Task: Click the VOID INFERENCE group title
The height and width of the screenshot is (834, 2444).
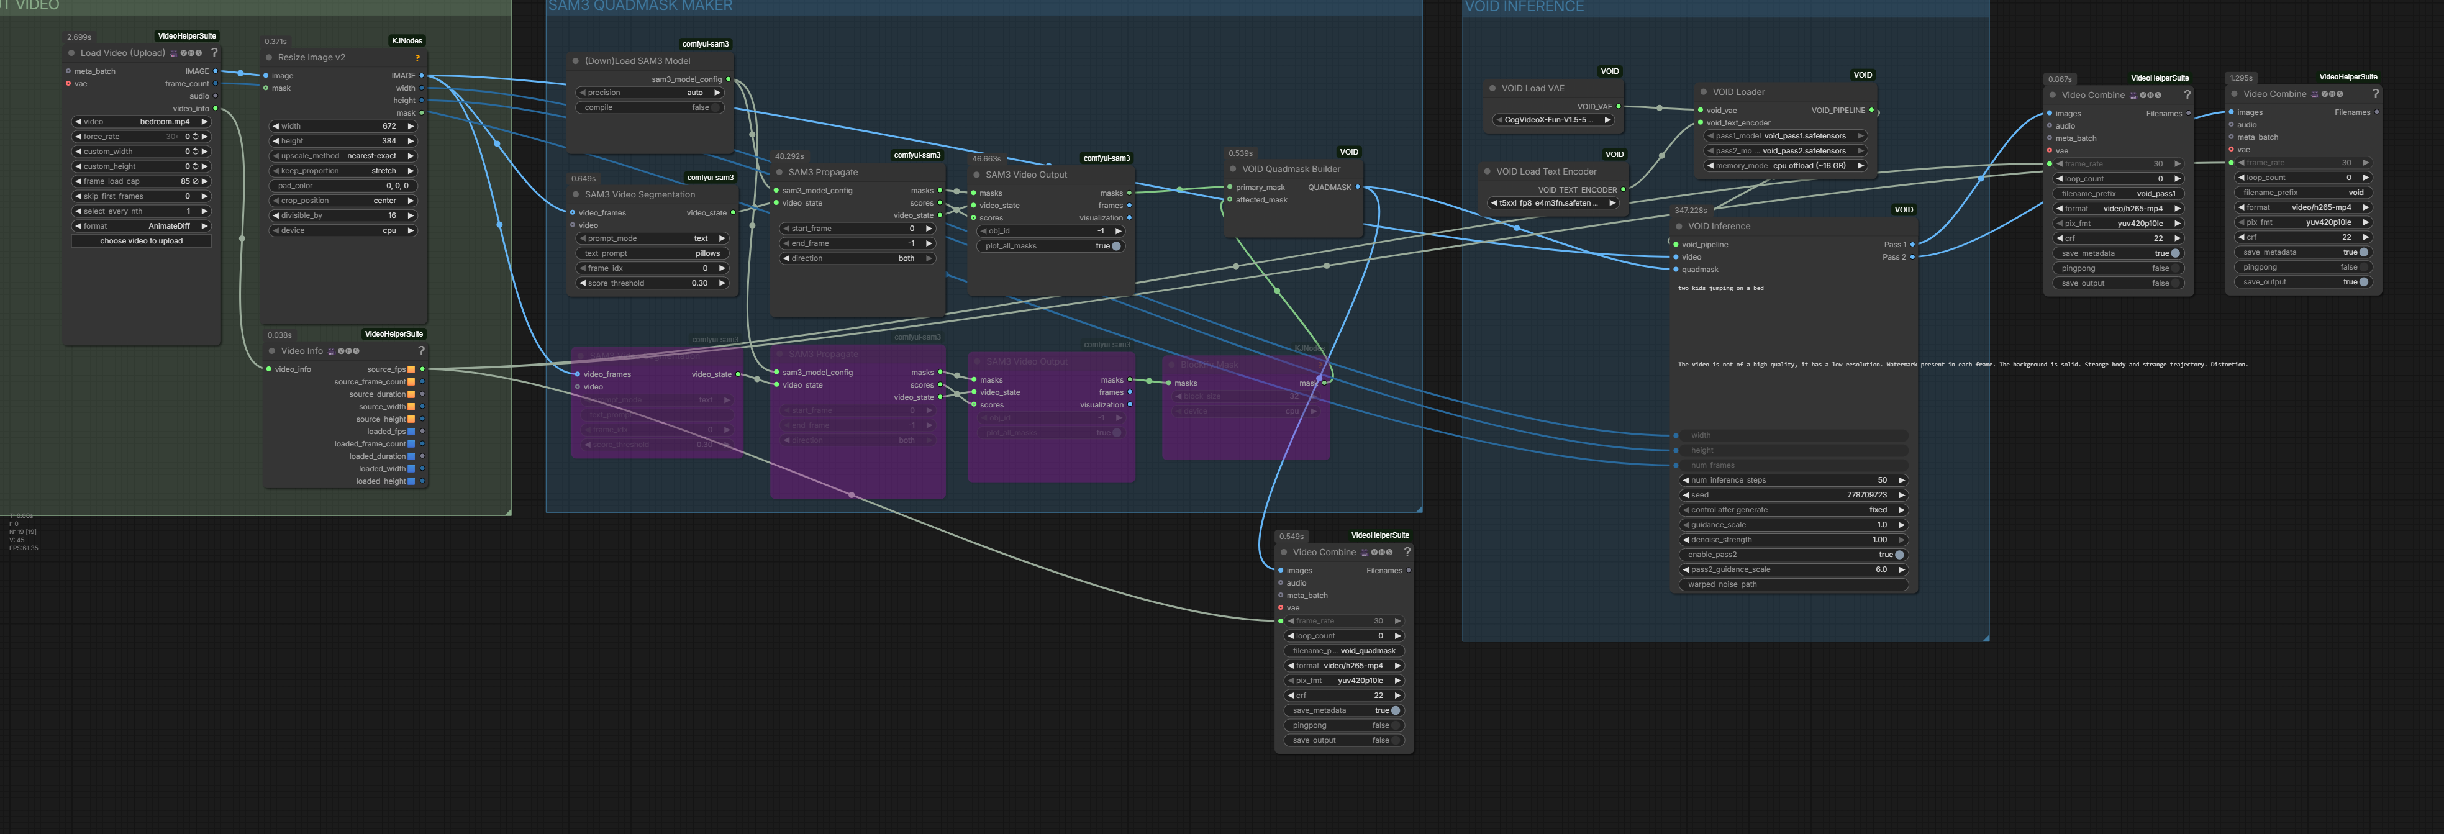Action: [x=1525, y=7]
